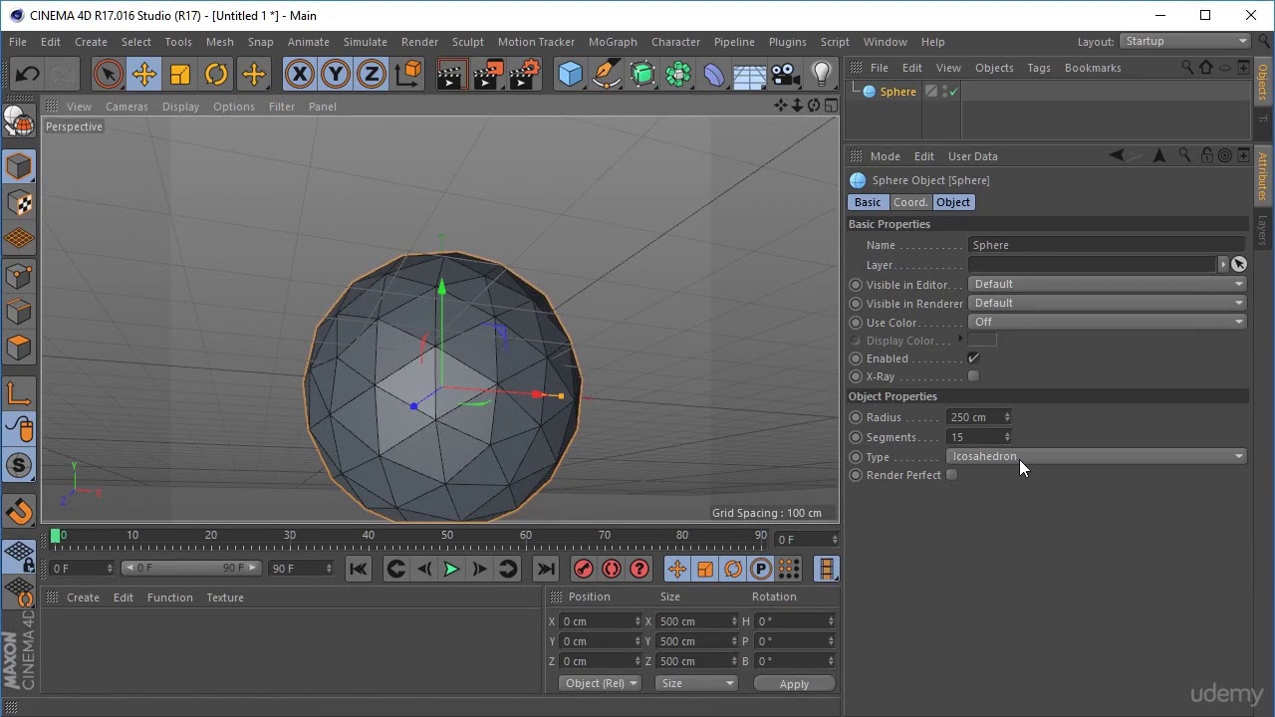Activate the Scale tool
The height and width of the screenshot is (717, 1275).
180,75
